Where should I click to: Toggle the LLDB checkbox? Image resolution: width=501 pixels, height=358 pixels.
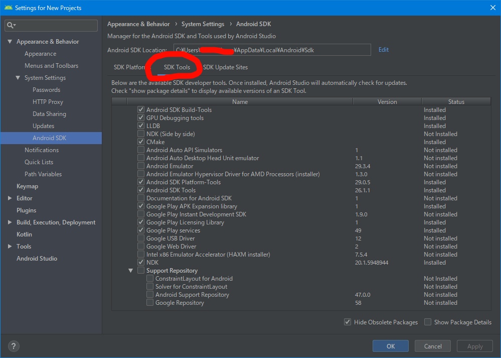pyautogui.click(x=141, y=126)
